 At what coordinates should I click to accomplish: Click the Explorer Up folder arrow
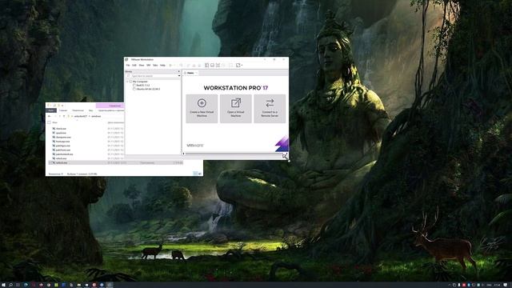(64, 116)
